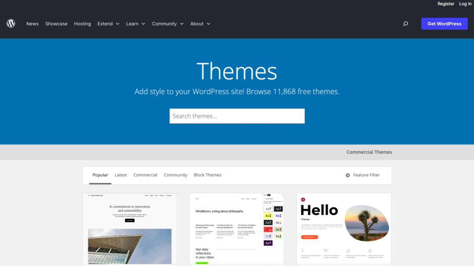Viewport: 474px width, 266px height.
Task: Expand the Extend menu chevron
Action: [x=118, y=24]
